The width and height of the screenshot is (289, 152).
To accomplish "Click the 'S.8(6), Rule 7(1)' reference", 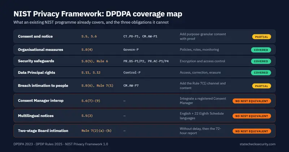I will tap(97, 86).
